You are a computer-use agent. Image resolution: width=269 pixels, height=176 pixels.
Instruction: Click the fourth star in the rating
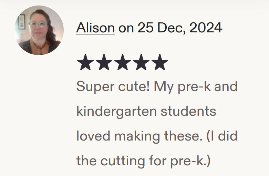coord(141,62)
